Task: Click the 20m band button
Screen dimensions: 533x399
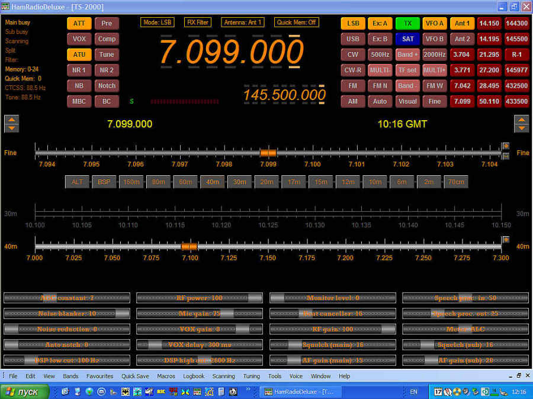Action: pos(266,182)
